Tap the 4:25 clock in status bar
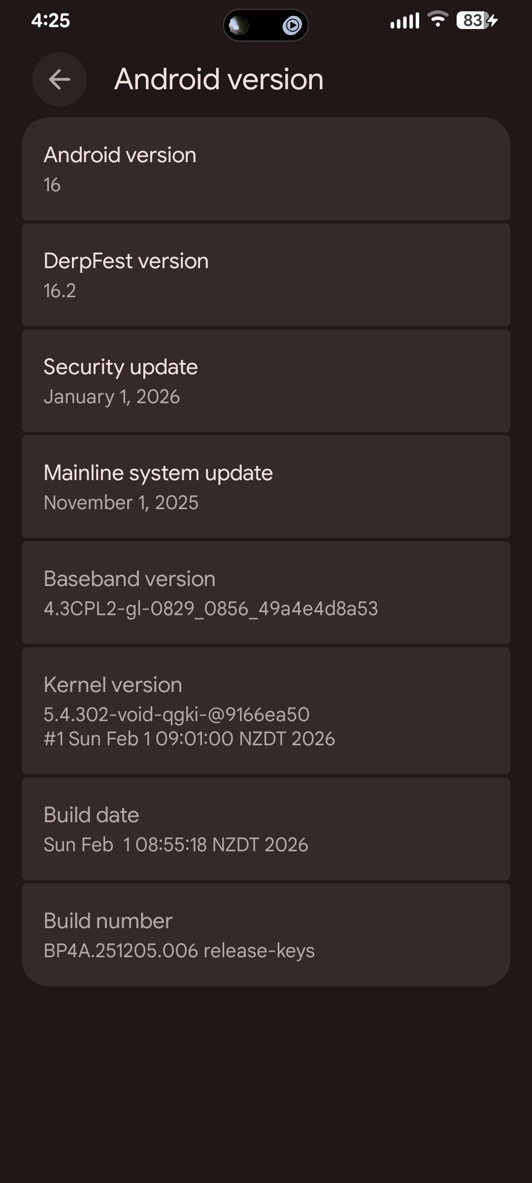 [x=50, y=20]
